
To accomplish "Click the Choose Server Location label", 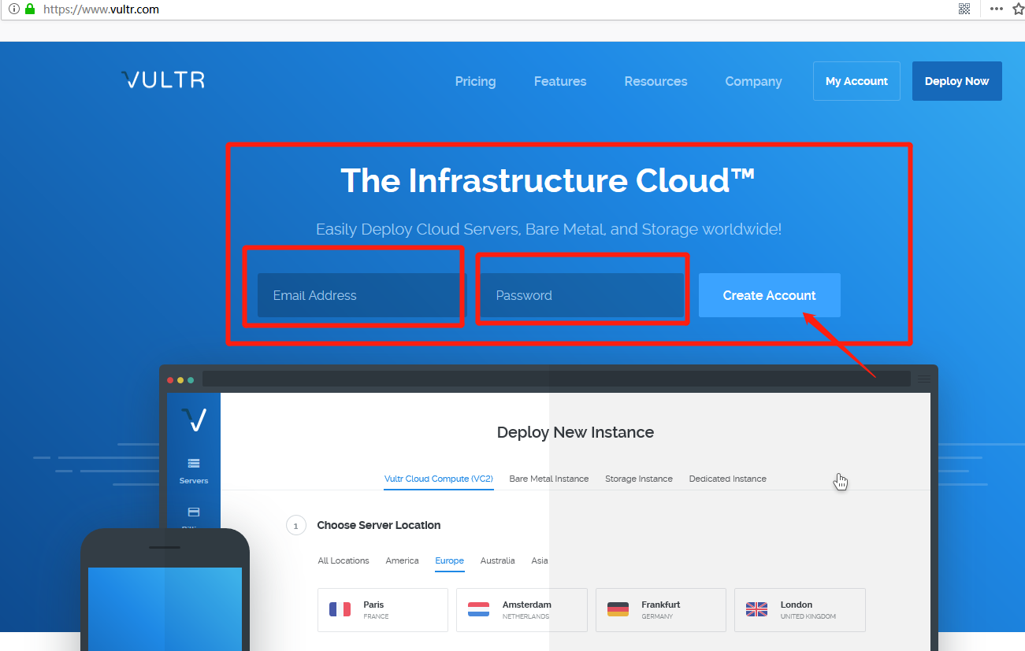I will [x=379, y=525].
